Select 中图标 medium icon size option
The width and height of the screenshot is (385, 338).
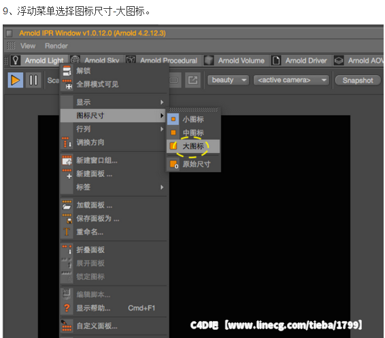(x=193, y=133)
